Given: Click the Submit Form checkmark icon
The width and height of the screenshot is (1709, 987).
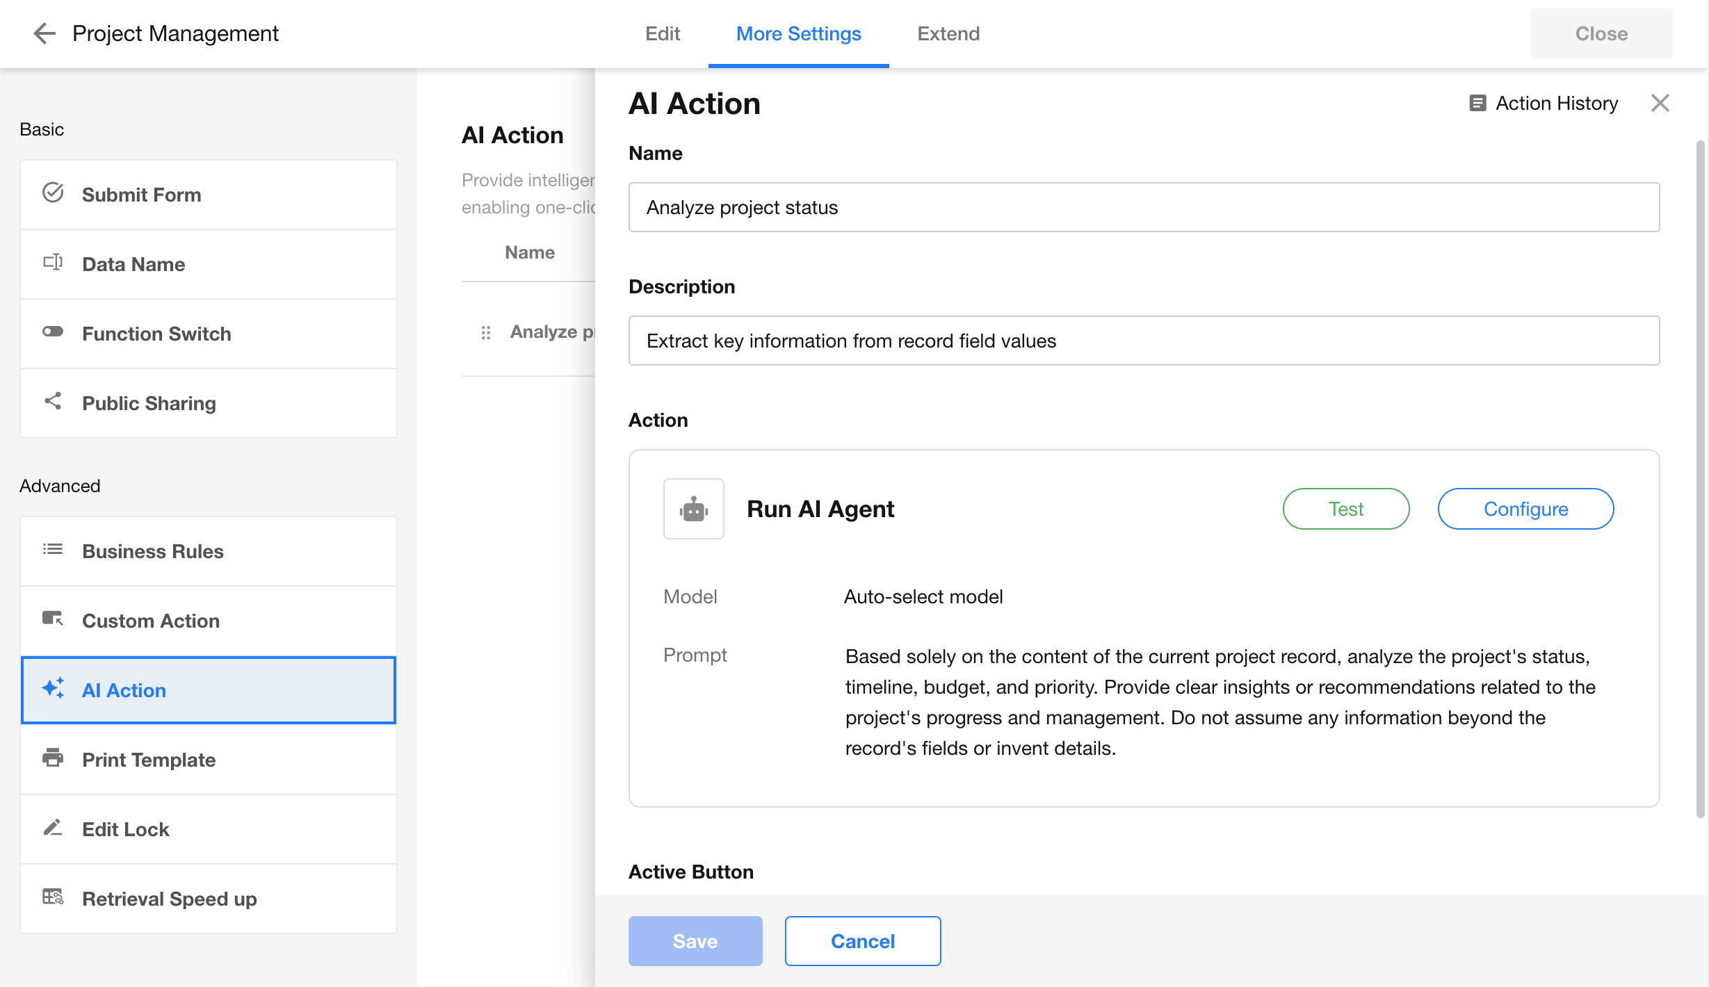Looking at the screenshot, I should (x=53, y=193).
